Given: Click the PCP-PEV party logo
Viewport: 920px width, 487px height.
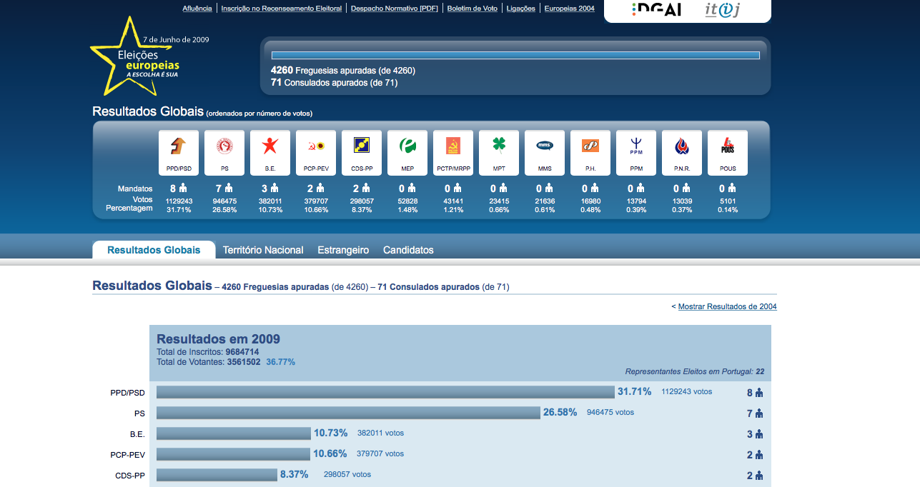Looking at the screenshot, I should [x=315, y=146].
